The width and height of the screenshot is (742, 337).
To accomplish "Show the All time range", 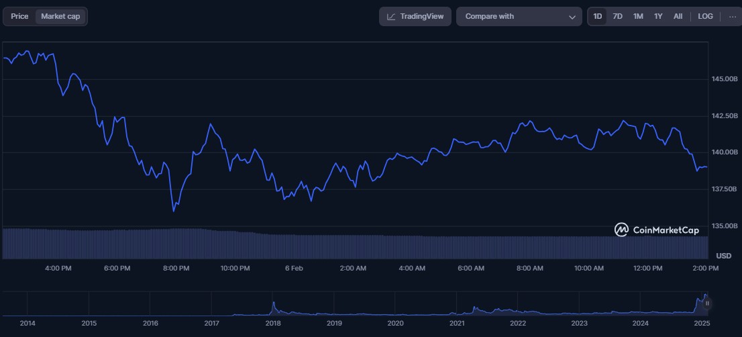I will pos(678,16).
